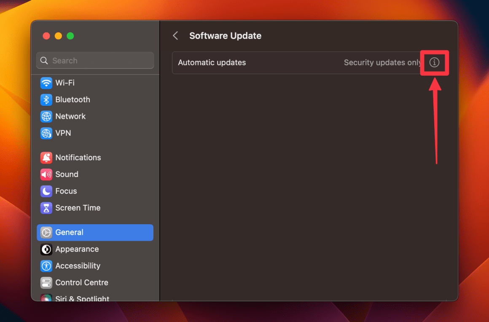
Task: Click the Network globe icon
Action: [x=46, y=116]
